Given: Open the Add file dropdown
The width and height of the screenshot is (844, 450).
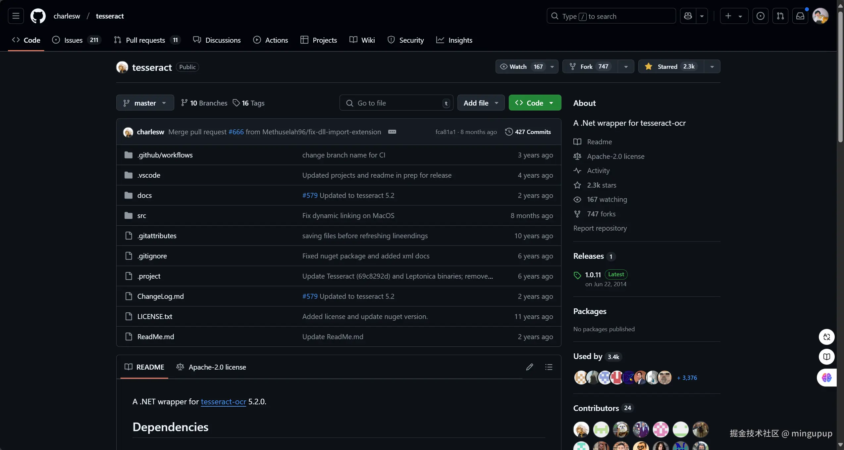Looking at the screenshot, I should [481, 103].
